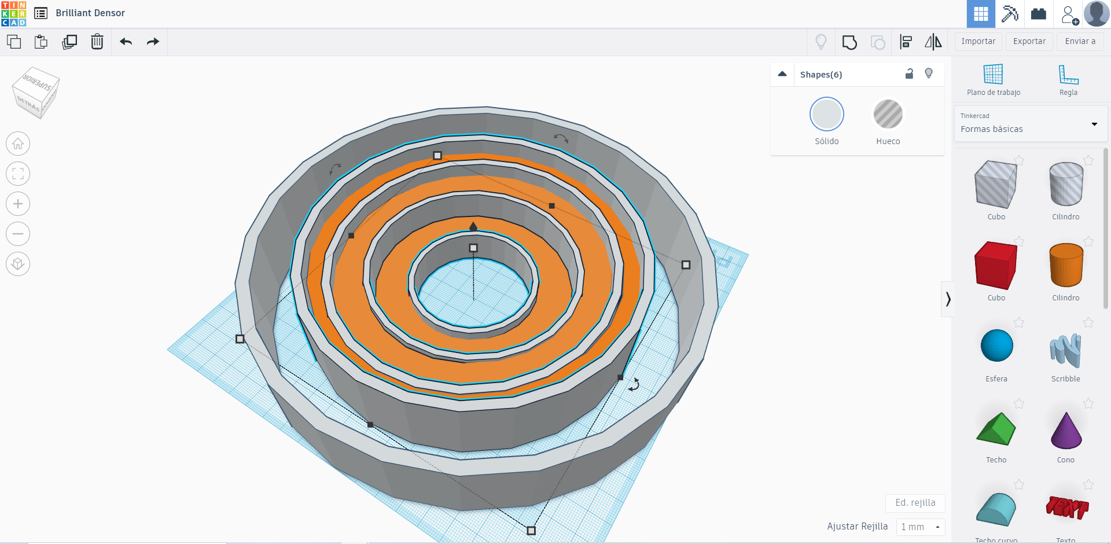Zoom out with the minus button
Screen dimensions: 1111x544
point(18,234)
